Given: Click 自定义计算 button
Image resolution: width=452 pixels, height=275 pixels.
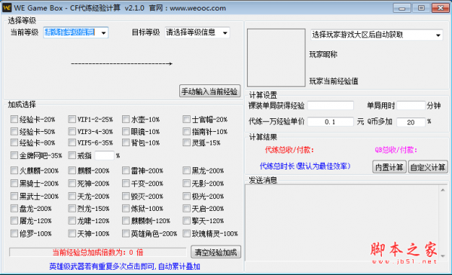Looking at the screenshot, I should (428, 167).
